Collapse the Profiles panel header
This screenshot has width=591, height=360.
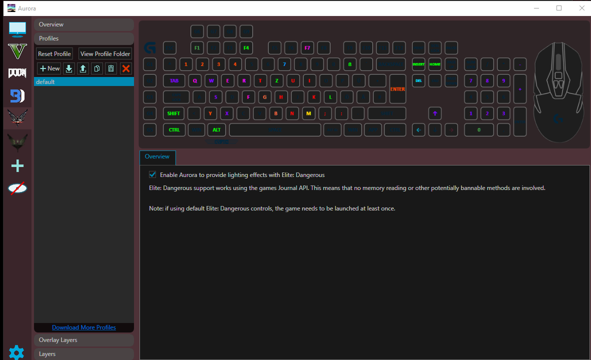coord(84,38)
